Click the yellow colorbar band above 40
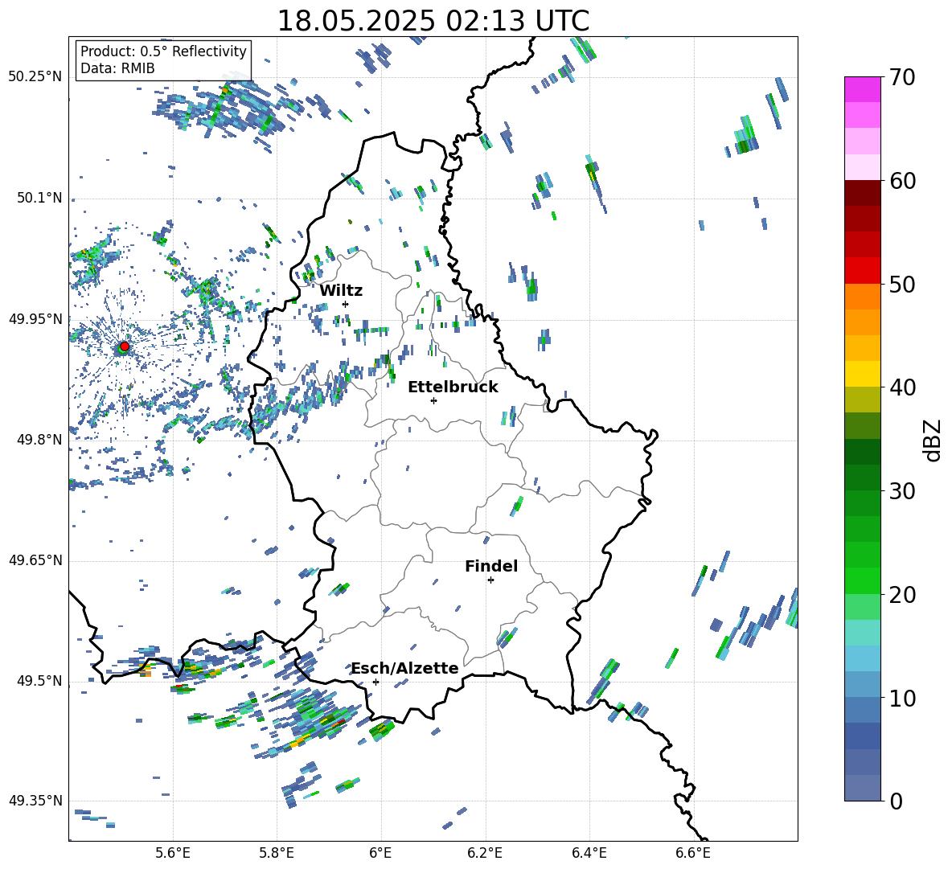The height and width of the screenshot is (869, 952). pyautogui.click(x=862, y=374)
